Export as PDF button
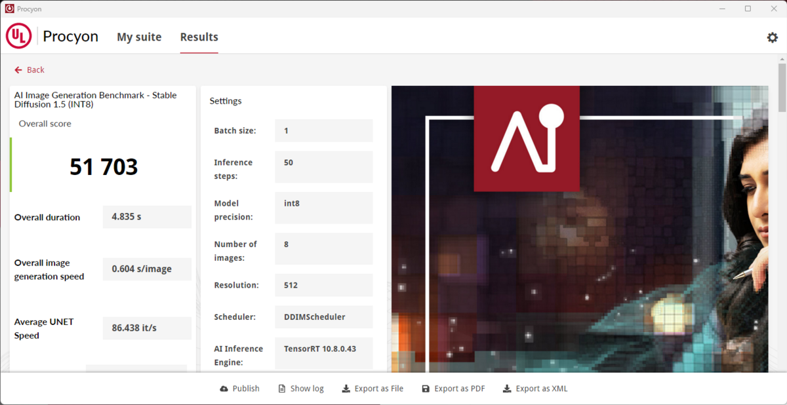Screen dimensions: 787x405 453,389
